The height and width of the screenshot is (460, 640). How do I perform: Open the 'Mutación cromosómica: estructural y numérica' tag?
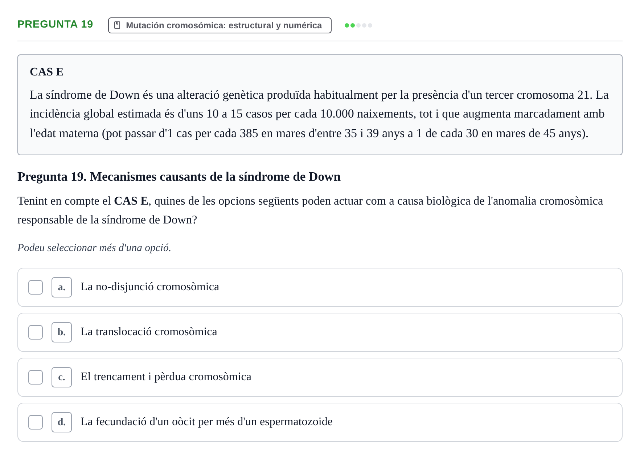tap(220, 25)
